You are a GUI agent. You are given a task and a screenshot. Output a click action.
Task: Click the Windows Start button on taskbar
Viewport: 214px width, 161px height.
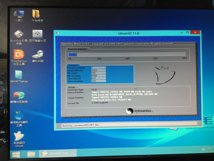click(16, 155)
